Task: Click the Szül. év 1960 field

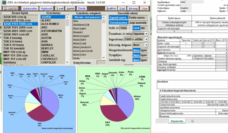Action: [x=123, y=28]
